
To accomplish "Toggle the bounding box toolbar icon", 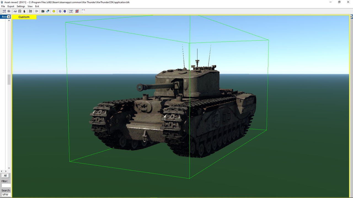I will coord(71,11).
